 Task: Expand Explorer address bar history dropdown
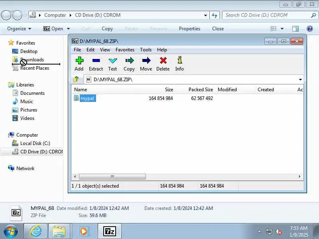205,15
